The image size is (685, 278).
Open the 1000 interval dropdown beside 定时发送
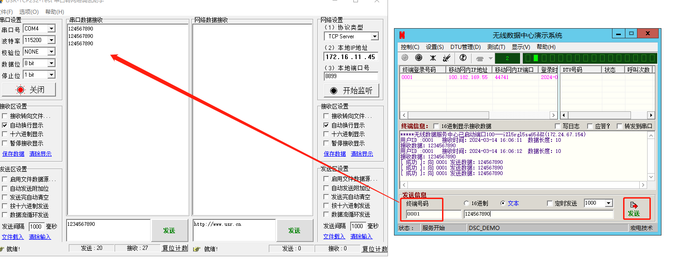608,203
